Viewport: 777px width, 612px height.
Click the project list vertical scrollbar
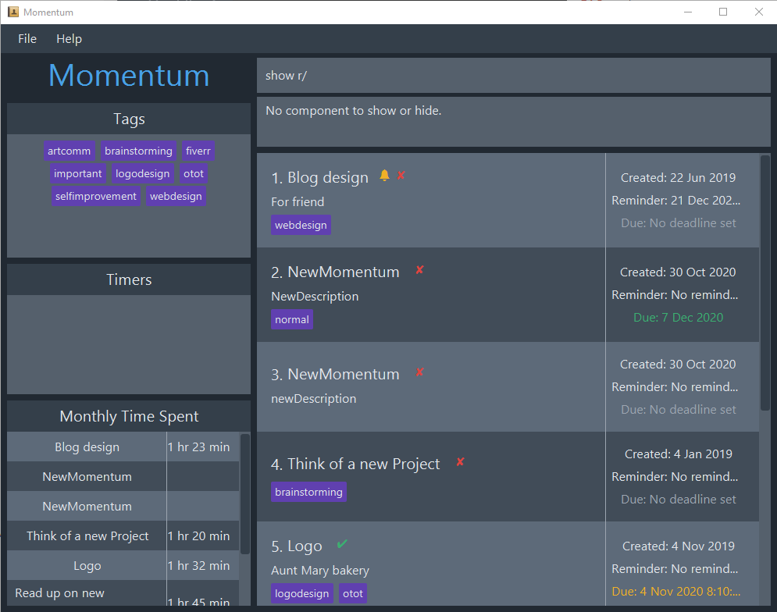[x=765, y=283]
